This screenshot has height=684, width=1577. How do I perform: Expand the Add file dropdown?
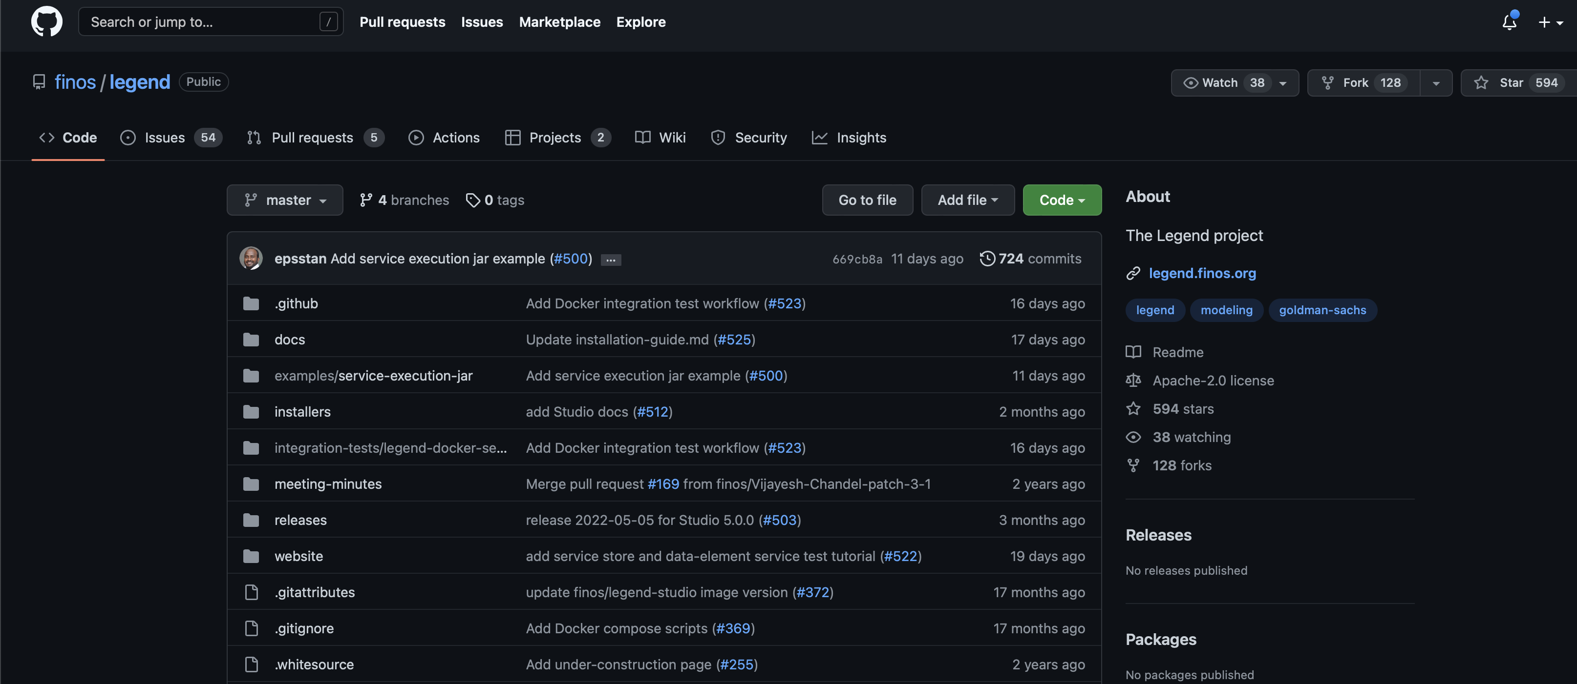point(967,200)
